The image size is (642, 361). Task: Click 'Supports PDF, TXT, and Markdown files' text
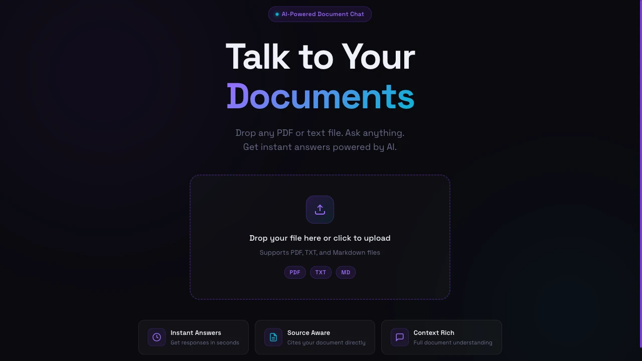coord(320,252)
